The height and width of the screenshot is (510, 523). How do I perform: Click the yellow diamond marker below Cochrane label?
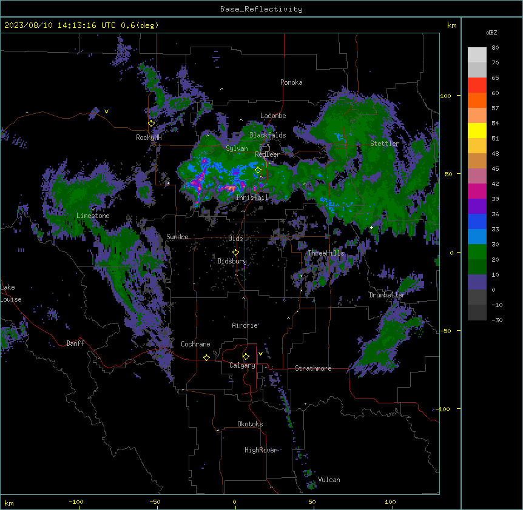click(206, 357)
